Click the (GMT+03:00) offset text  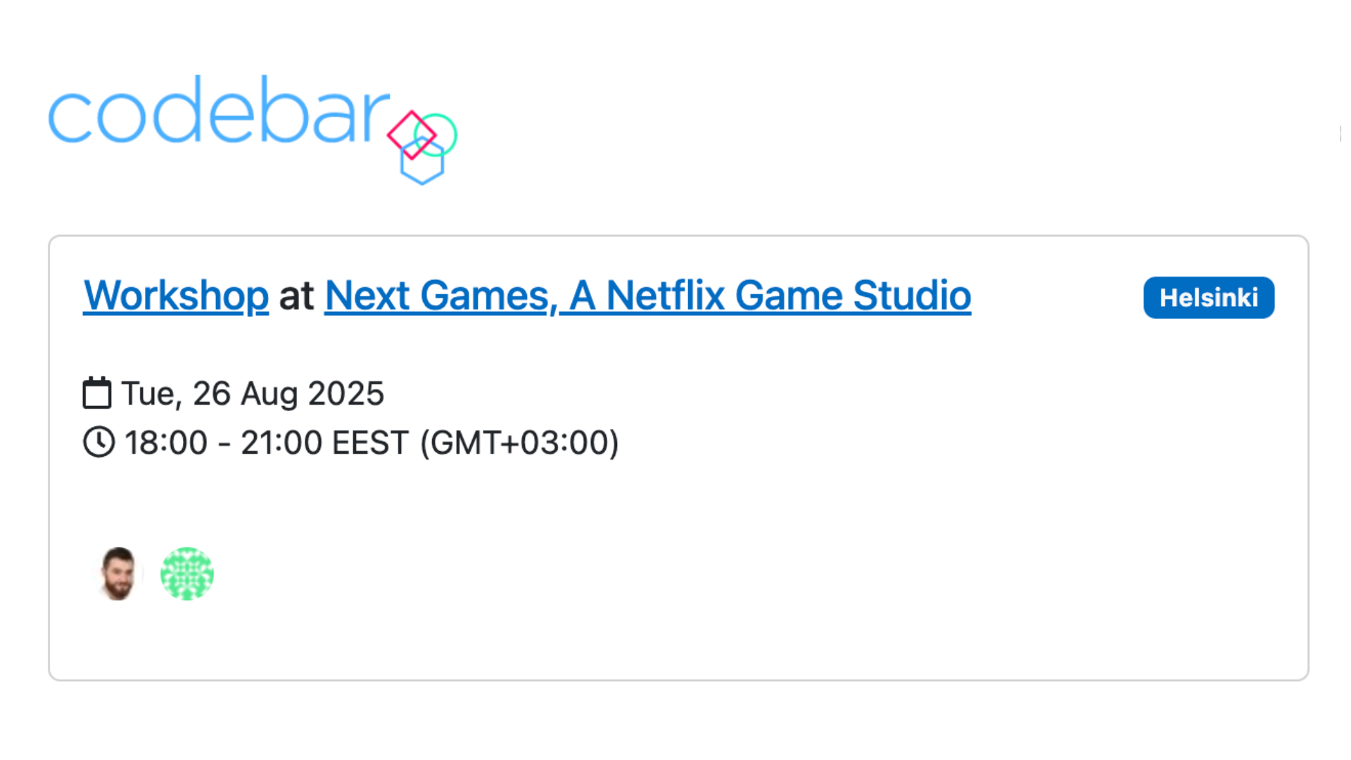(x=519, y=443)
